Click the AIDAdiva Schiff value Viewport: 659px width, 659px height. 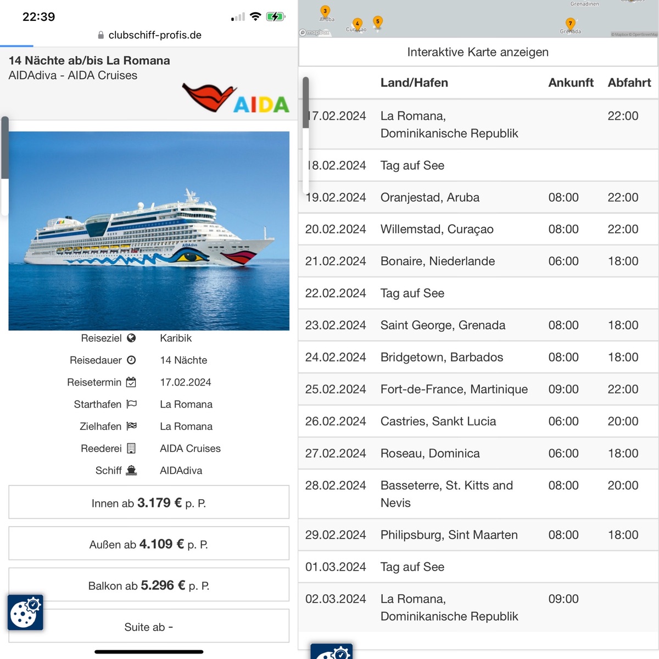coord(181,470)
